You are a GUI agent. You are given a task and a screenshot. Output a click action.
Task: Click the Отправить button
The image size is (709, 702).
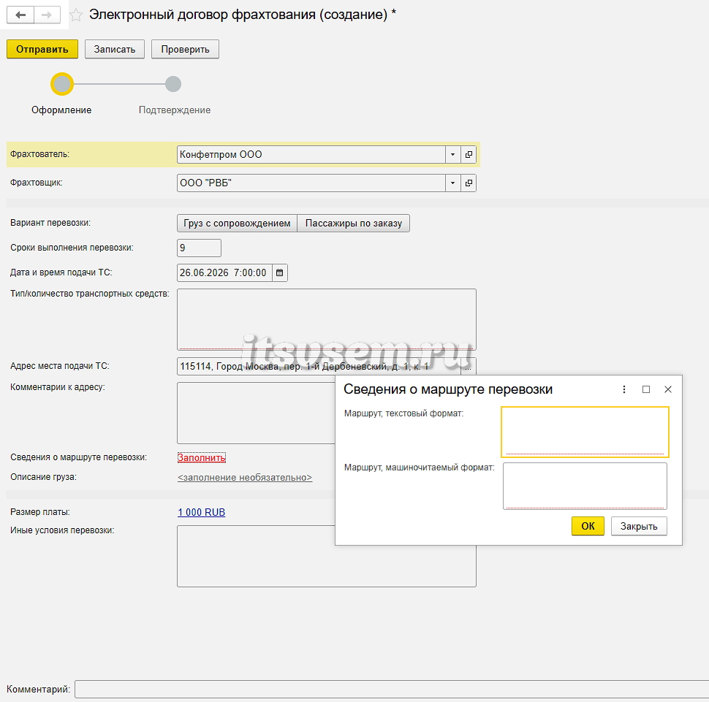[42, 49]
